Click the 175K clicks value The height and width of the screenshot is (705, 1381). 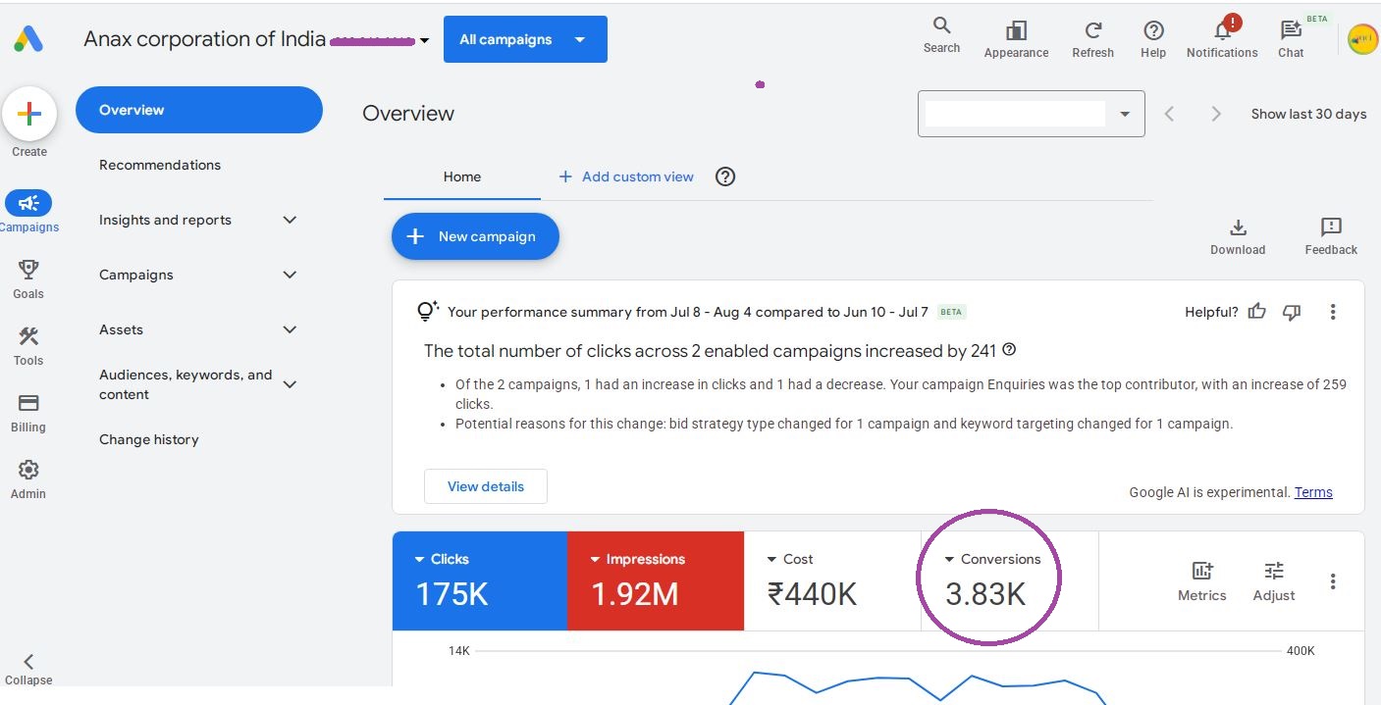[451, 594]
